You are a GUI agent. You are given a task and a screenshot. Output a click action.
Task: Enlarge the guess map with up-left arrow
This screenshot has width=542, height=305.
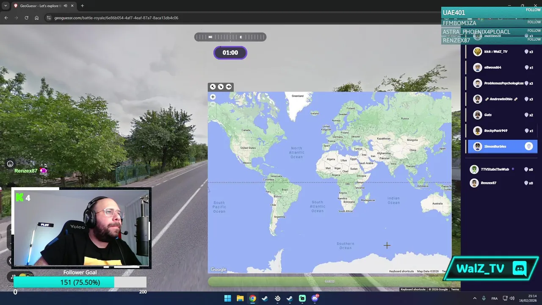213,87
